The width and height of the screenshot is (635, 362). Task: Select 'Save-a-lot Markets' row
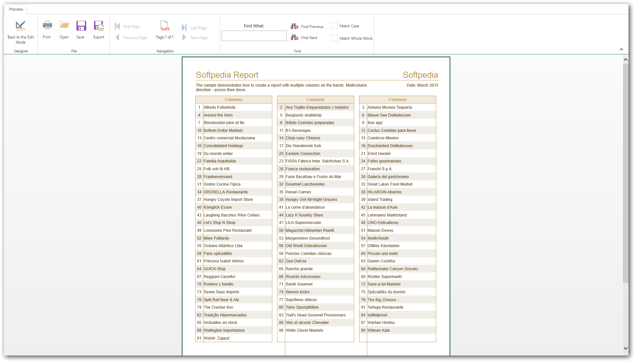click(398, 284)
